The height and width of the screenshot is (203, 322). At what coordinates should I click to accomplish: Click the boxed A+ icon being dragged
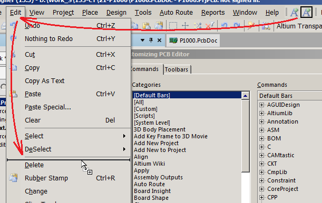click(306, 12)
